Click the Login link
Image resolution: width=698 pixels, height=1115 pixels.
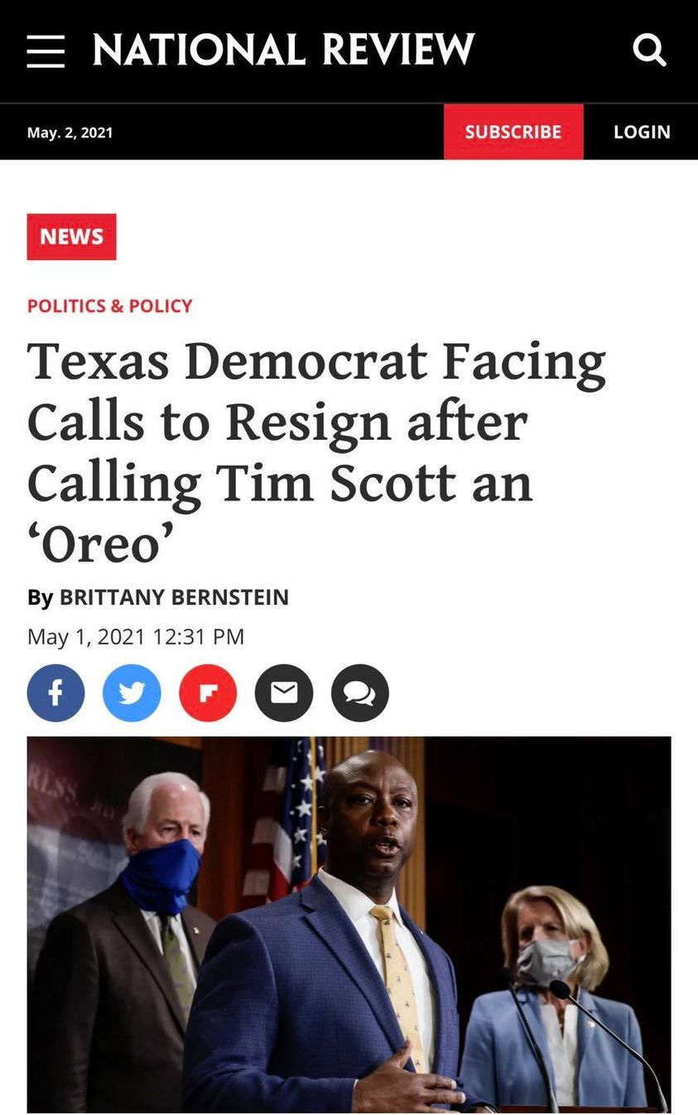coord(642,132)
